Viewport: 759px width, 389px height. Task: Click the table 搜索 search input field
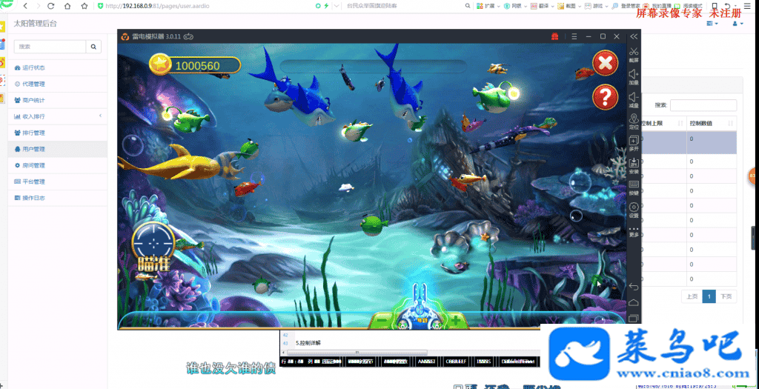pos(703,105)
